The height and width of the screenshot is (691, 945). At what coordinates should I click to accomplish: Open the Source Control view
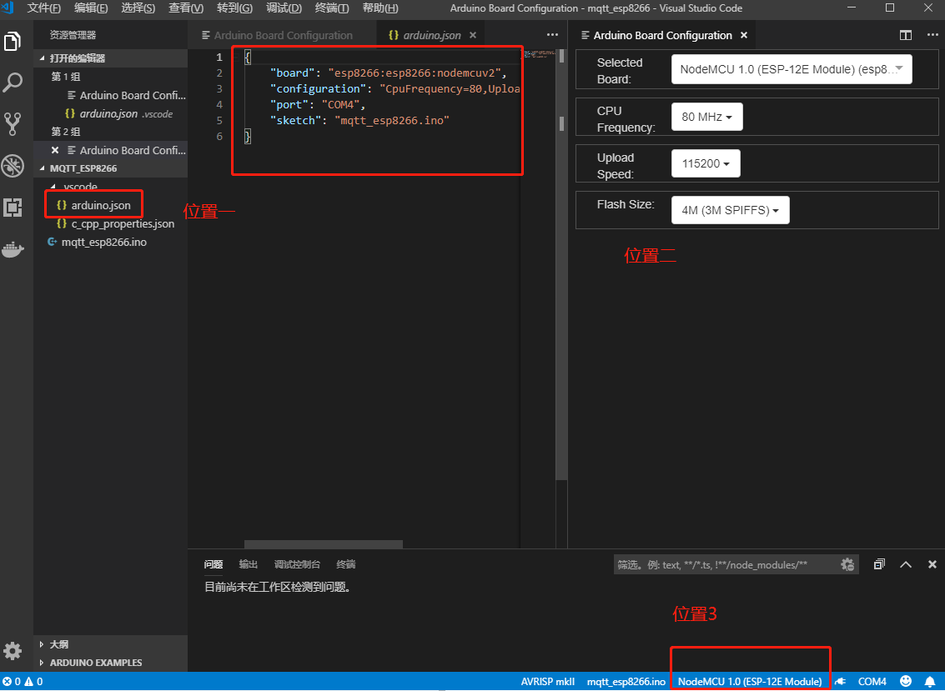tap(13, 123)
